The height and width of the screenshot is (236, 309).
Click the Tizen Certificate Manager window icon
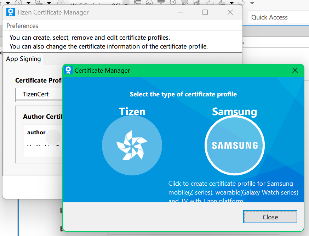tap(11, 12)
